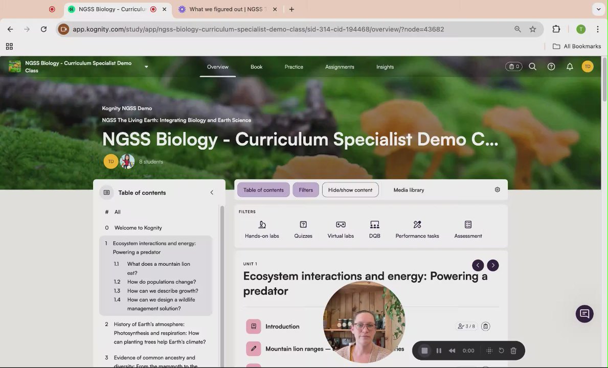Image resolution: width=608 pixels, height=368 pixels.
Task: Open a new browser tab
Action: pyautogui.click(x=291, y=9)
